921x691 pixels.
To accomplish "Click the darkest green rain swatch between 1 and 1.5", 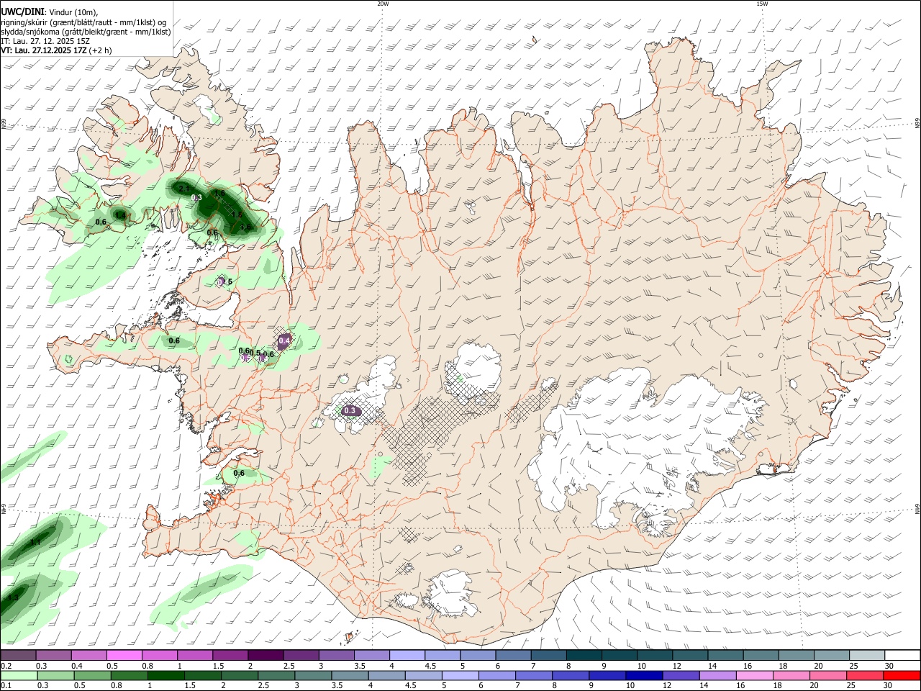I will [x=165, y=675].
